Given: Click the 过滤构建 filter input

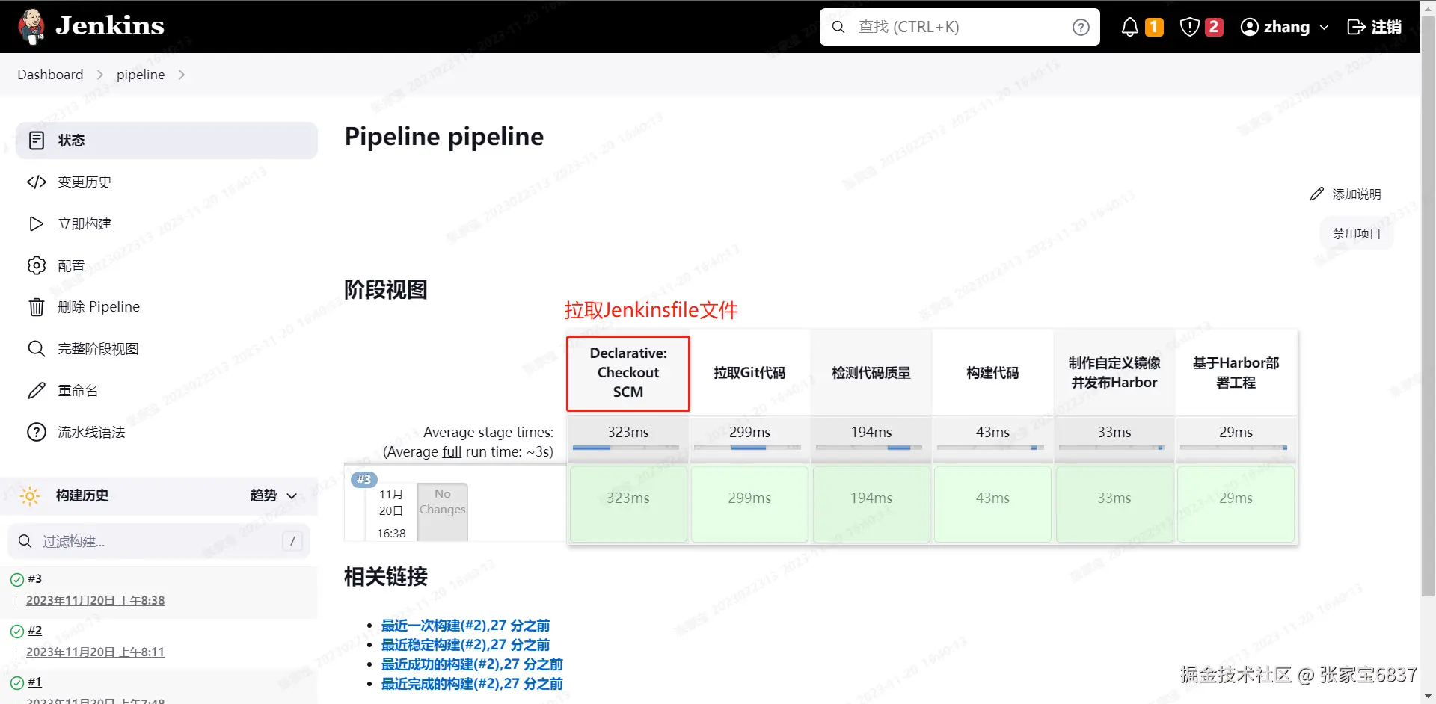Looking at the screenshot, I should pos(159,541).
